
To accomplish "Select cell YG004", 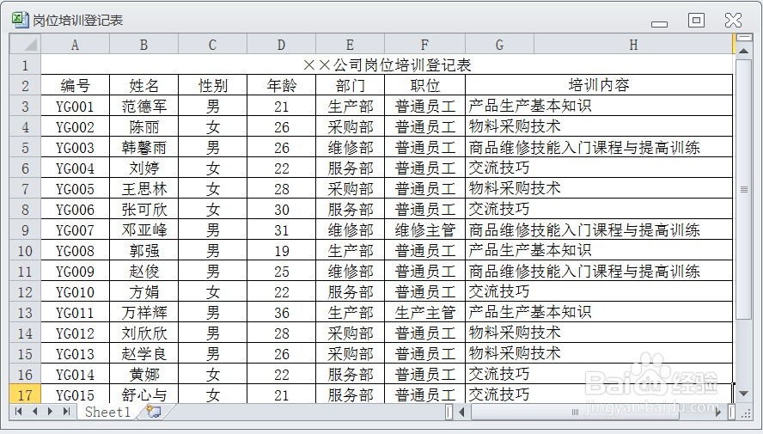I will [x=76, y=168].
